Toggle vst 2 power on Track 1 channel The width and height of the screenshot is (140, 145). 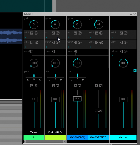[32, 43]
